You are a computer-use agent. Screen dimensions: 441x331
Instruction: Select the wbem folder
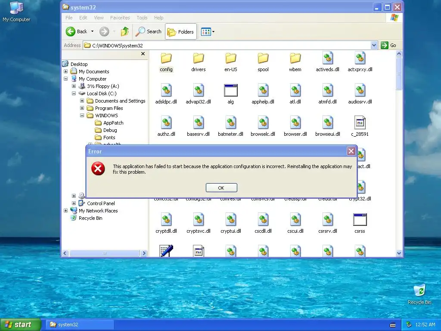pyautogui.click(x=295, y=62)
